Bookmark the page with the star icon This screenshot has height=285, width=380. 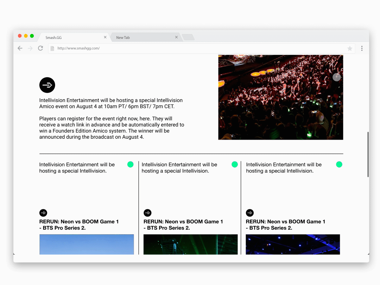tap(350, 48)
